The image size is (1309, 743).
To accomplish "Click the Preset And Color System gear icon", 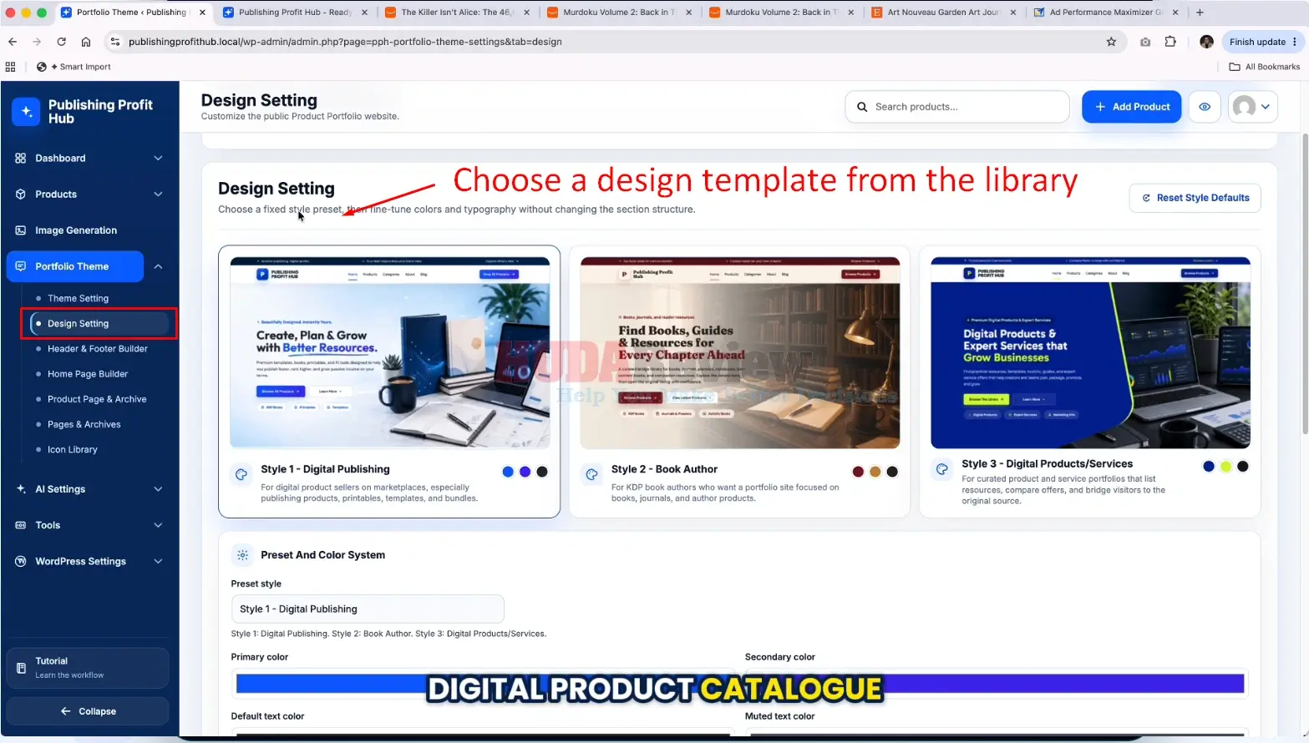I will coord(242,554).
